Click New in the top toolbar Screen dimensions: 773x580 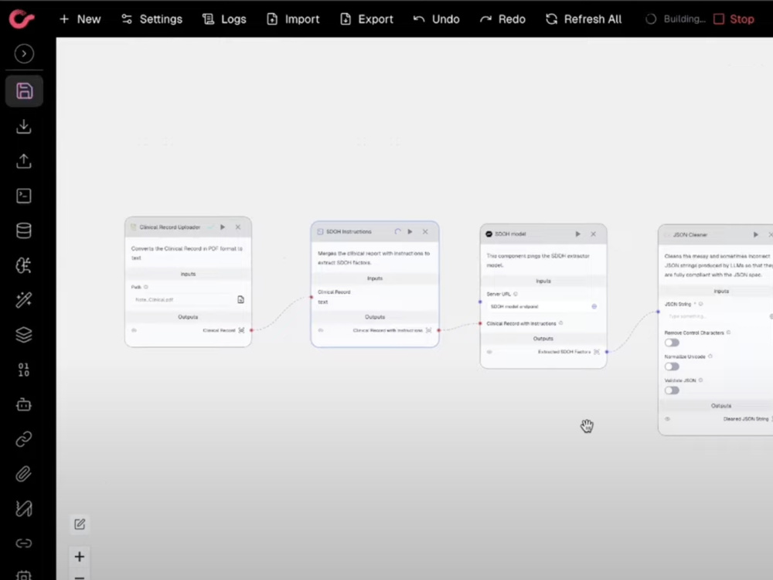80,19
